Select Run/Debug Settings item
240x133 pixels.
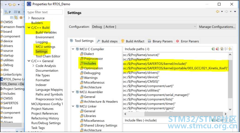[x=46, y=123]
